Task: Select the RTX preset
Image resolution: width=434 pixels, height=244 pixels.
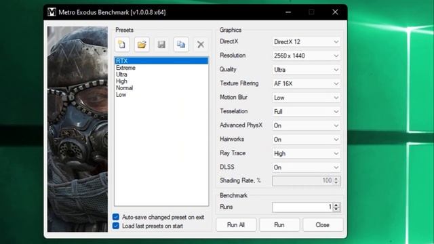Action: click(161, 61)
